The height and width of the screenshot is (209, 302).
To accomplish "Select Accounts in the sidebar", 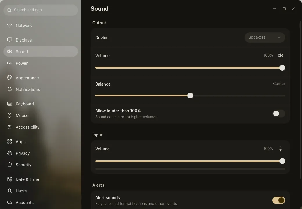I will click(x=41, y=202).
